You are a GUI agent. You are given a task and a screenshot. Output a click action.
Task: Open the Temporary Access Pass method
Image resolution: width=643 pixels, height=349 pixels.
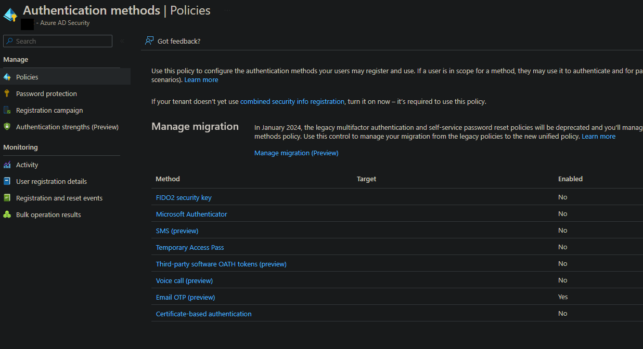click(190, 247)
